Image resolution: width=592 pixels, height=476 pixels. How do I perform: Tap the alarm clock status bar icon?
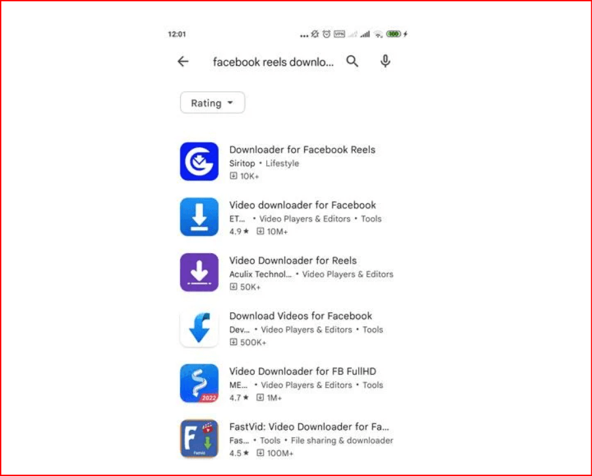click(327, 34)
